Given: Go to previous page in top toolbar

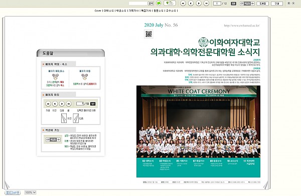Looking at the screenshot, I should pos(191,3).
